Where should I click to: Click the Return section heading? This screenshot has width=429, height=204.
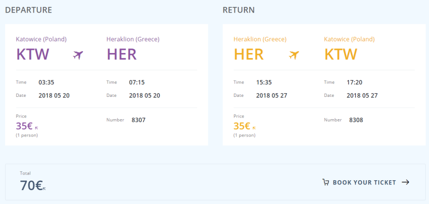[x=239, y=10]
